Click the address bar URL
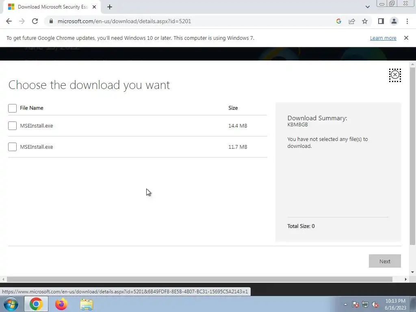416x312 pixels. 124,21
